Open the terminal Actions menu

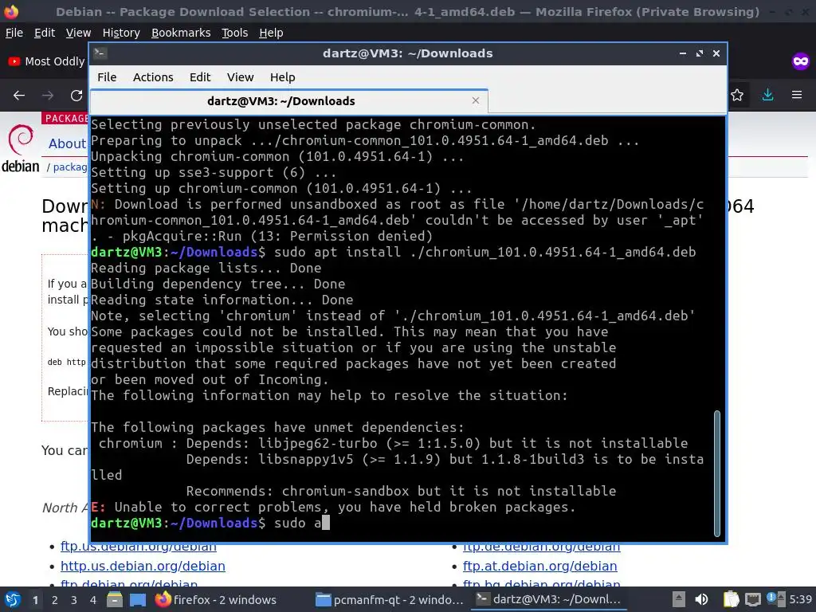click(153, 77)
